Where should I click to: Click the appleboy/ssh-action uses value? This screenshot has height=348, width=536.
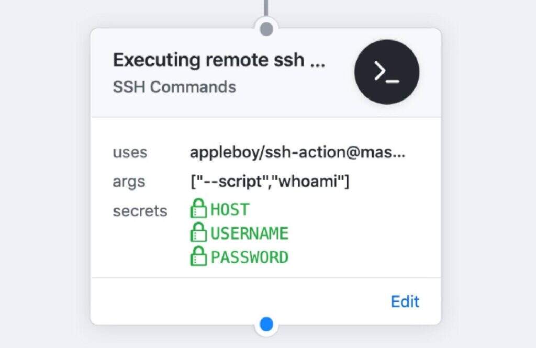coord(298,152)
